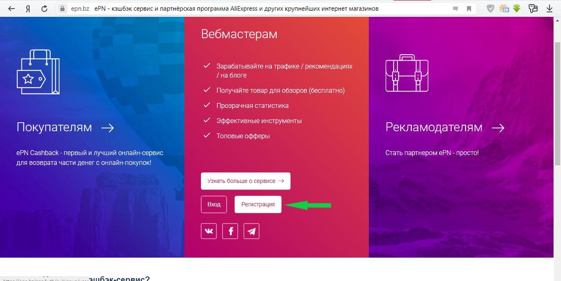Select the text Прозрачная статистика
561x281 pixels.
click(x=252, y=105)
